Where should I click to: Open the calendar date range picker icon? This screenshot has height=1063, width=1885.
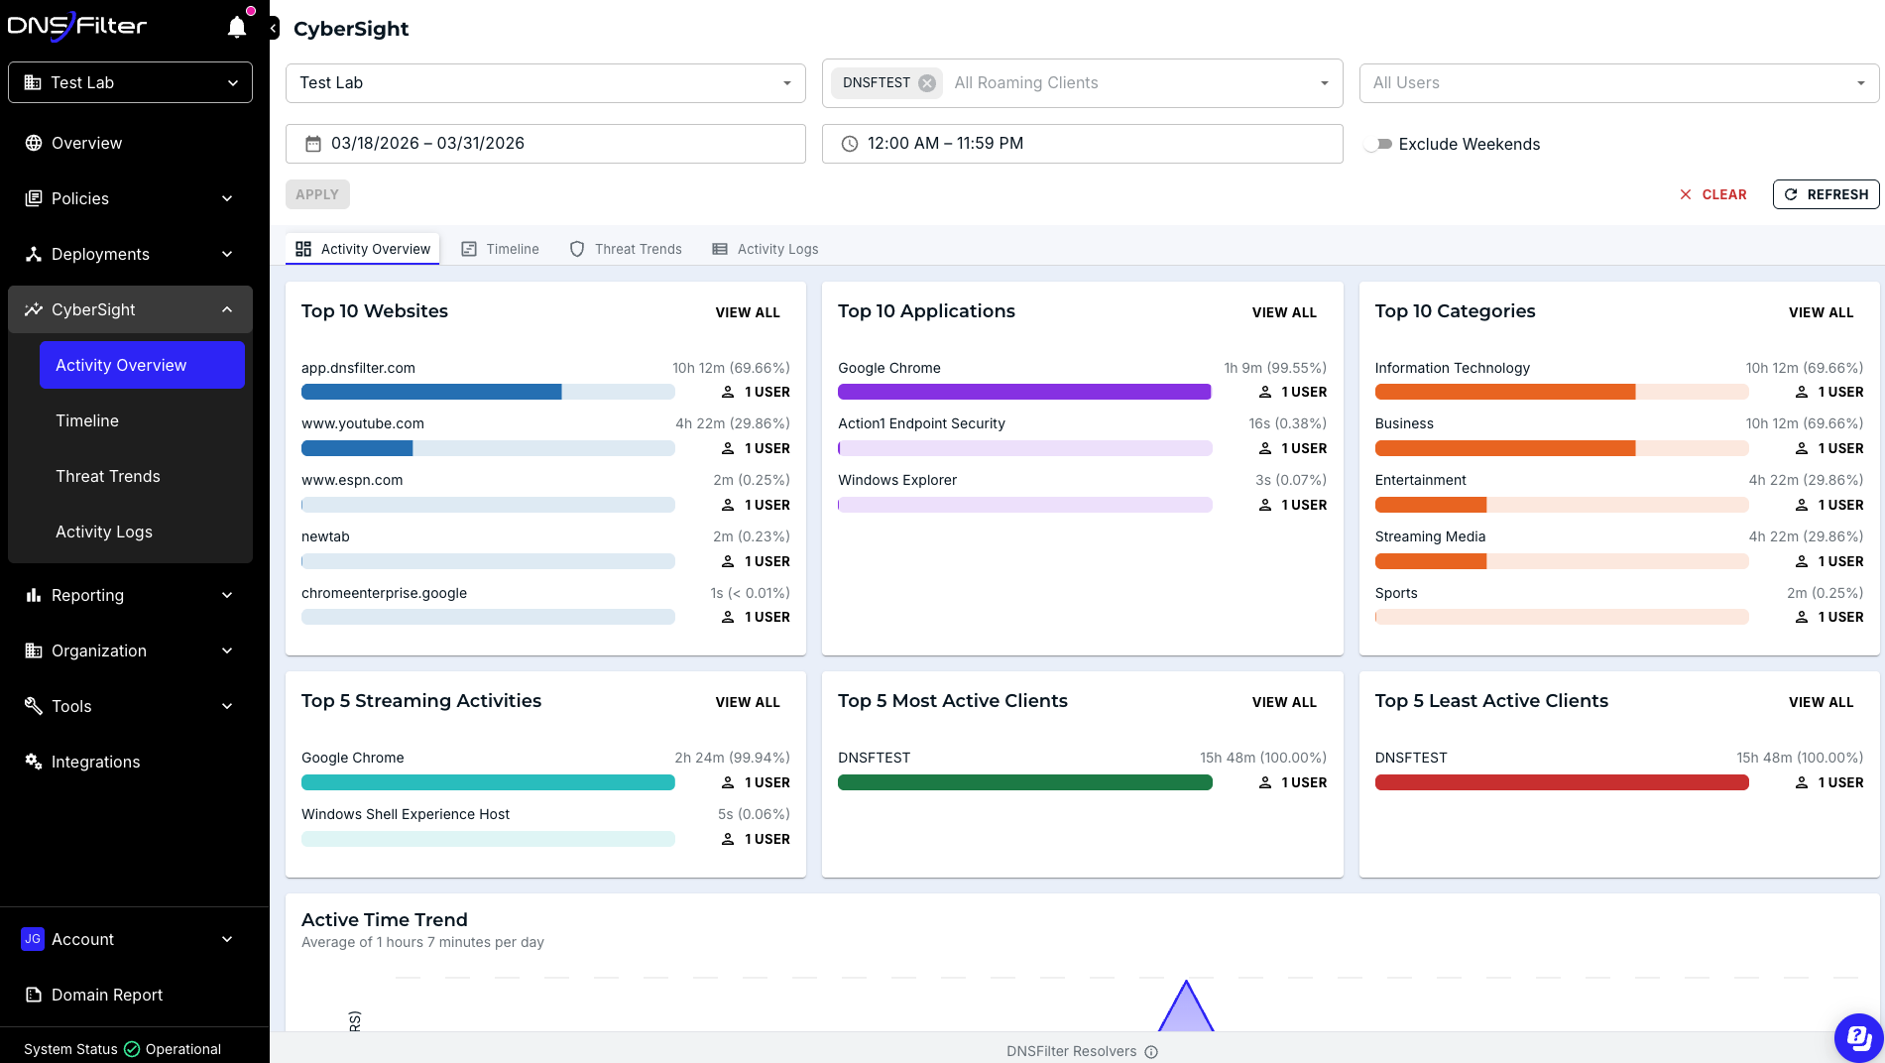(x=313, y=144)
